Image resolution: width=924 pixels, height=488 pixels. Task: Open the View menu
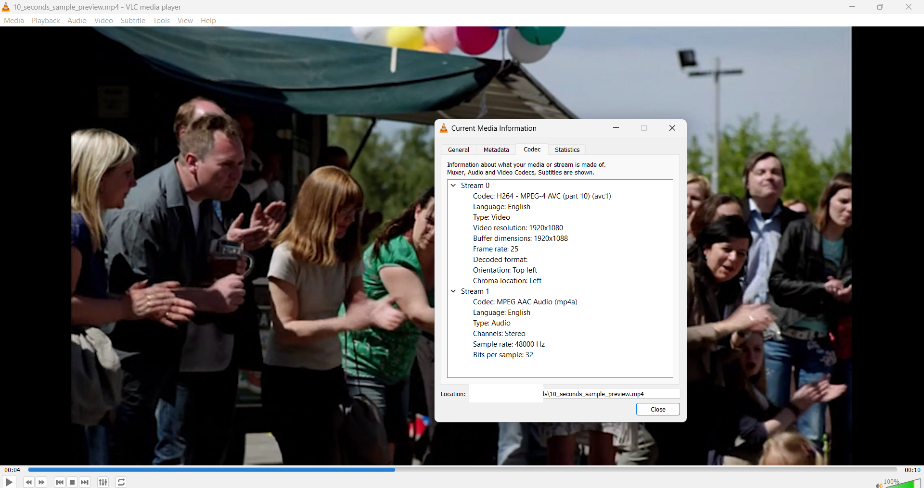[185, 21]
